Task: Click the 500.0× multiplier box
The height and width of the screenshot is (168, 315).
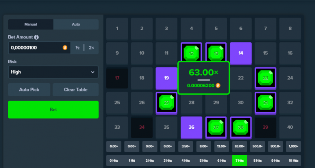Action: (258, 146)
